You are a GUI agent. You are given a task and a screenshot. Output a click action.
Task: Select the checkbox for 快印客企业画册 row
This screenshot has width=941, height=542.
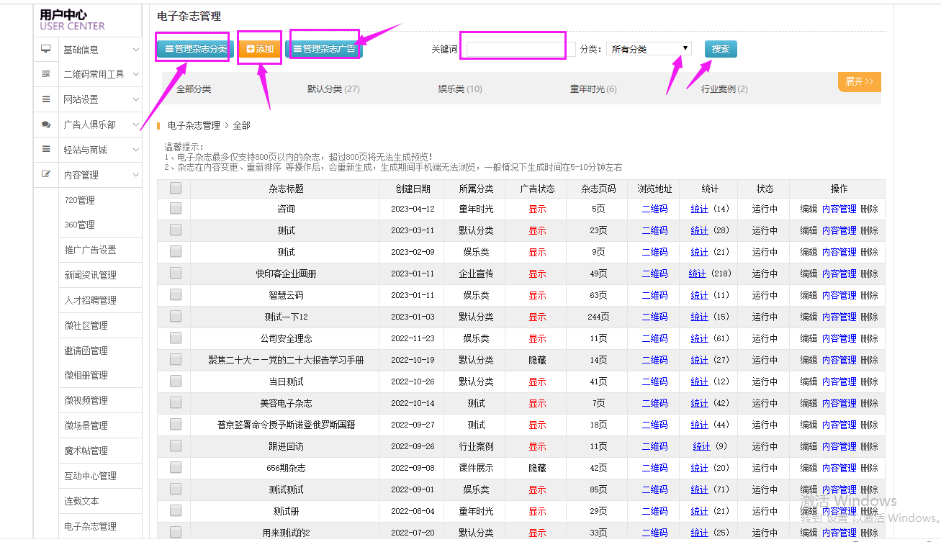click(x=176, y=274)
